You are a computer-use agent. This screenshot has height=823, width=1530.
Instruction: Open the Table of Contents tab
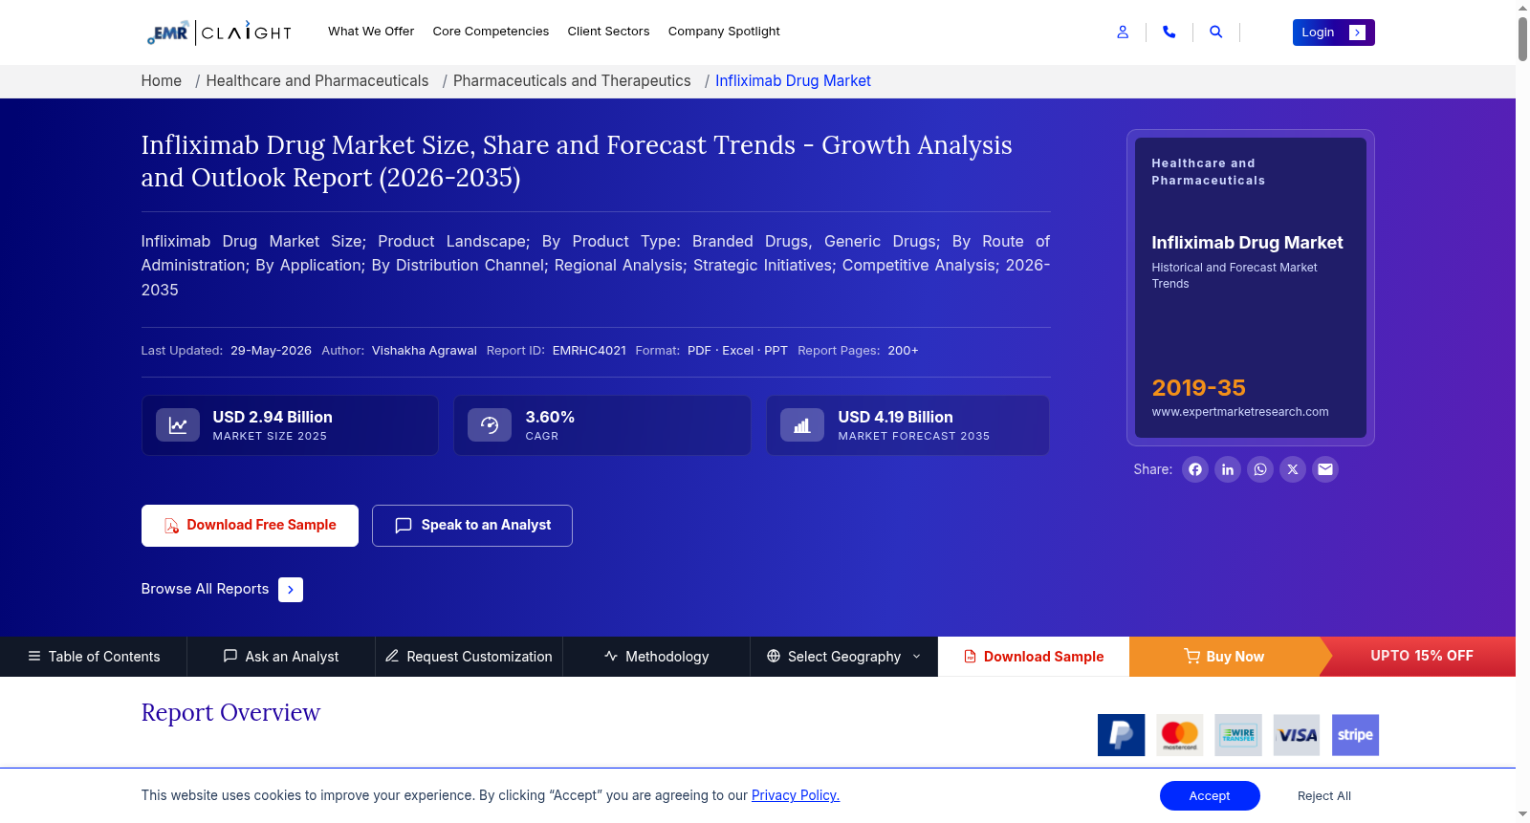pos(94,657)
